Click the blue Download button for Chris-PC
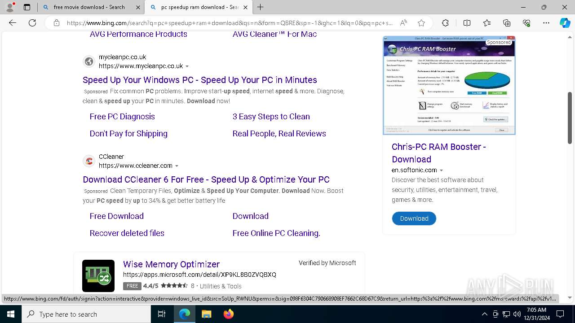Viewport: 575px width, 323px height. click(x=414, y=218)
